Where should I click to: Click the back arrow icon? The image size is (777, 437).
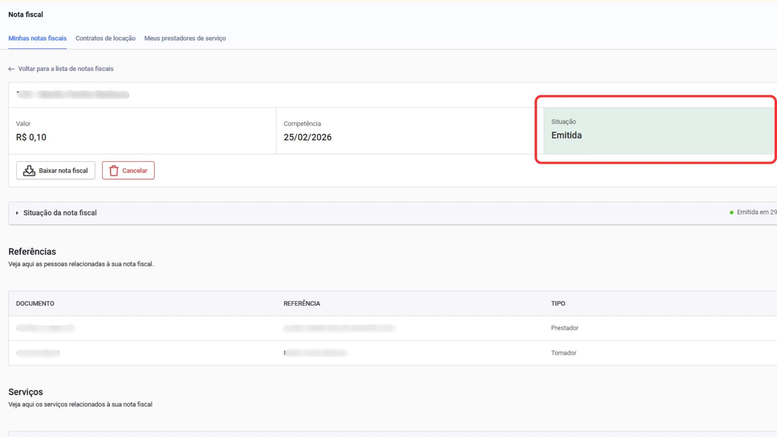(x=11, y=69)
